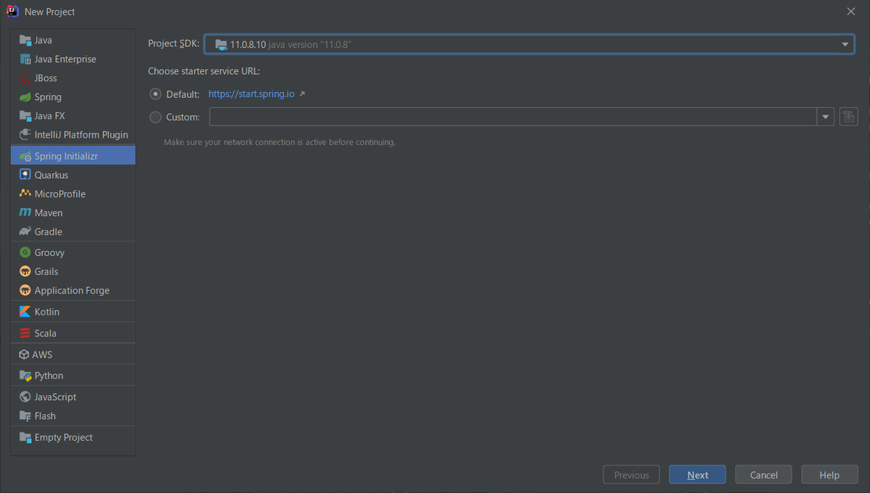Click the Kotlin logo icon
The image size is (870, 493).
click(25, 312)
